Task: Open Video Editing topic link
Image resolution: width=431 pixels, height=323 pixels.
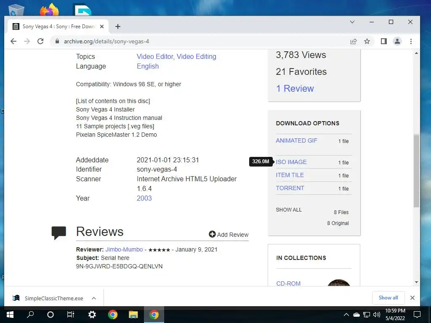Action: click(196, 57)
